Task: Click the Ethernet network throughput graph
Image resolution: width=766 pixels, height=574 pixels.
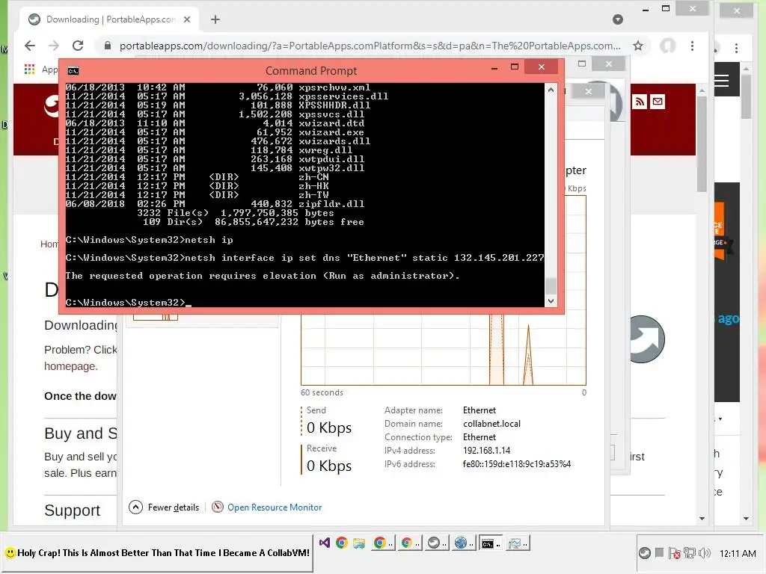Action: [x=444, y=349]
